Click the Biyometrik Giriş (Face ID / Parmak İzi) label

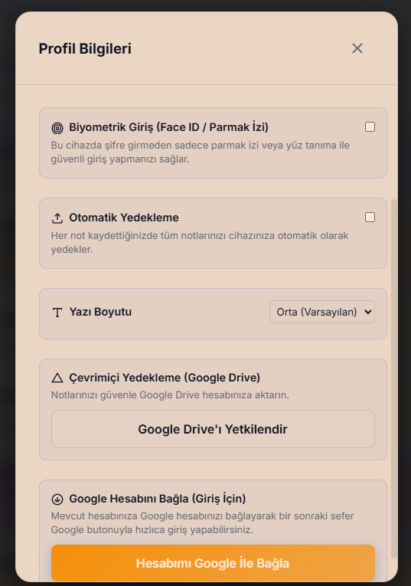pyautogui.click(x=168, y=127)
